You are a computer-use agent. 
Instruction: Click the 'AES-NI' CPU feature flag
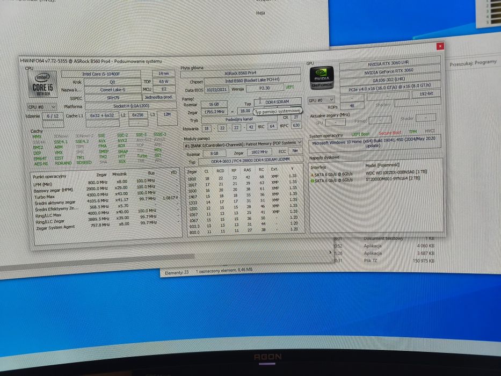[41, 164]
